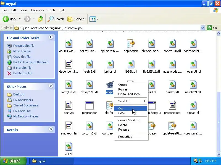Select the mozavutil.dll file icon
Image resolution: width=221 pixels, height=165 pixels.
193,64
